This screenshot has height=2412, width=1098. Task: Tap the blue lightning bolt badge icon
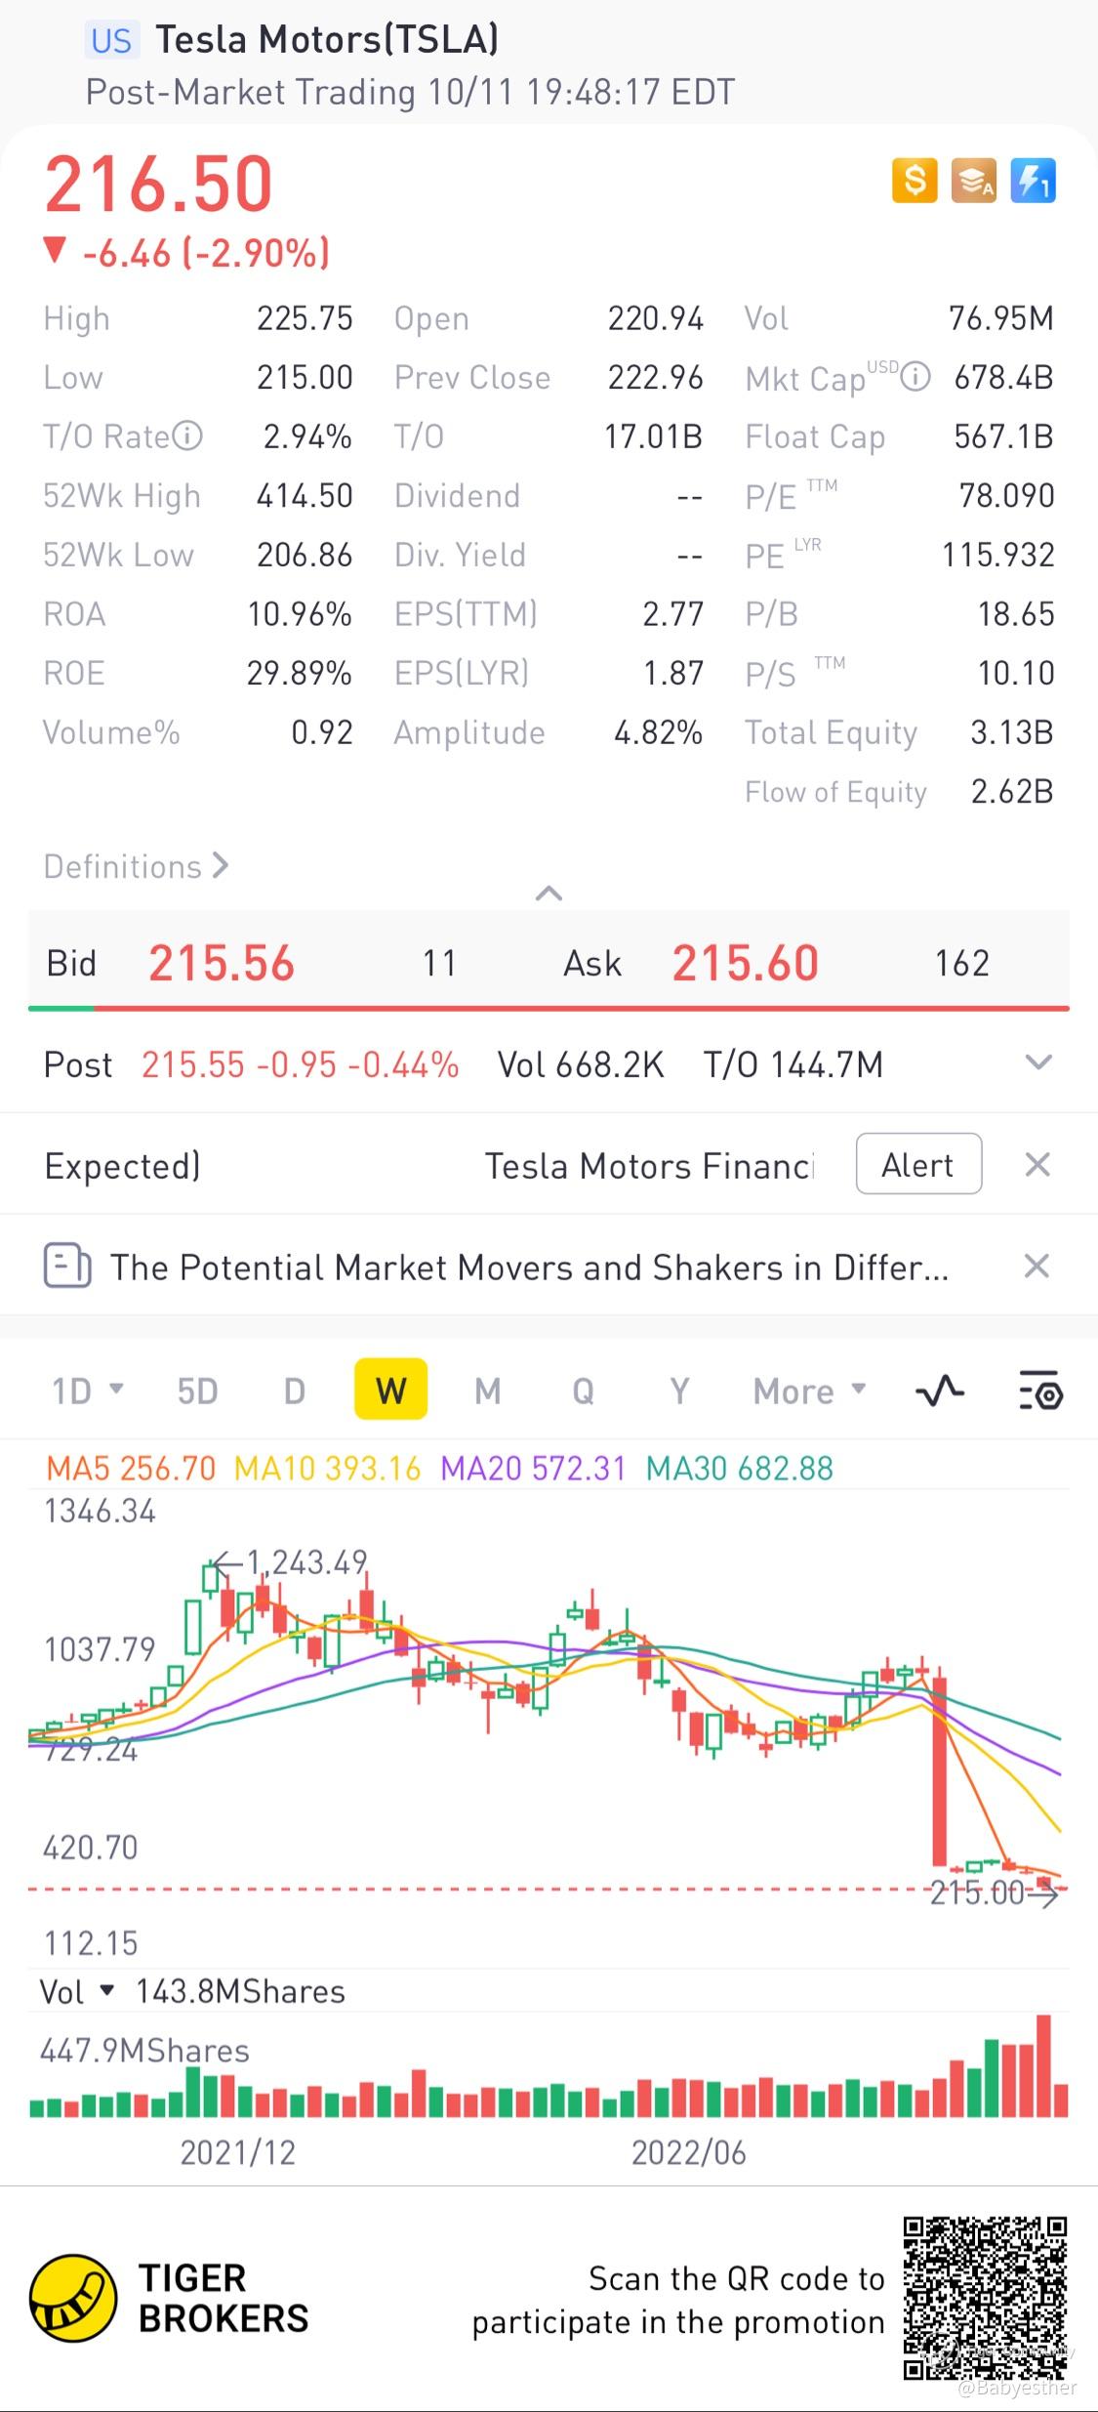point(1033,181)
